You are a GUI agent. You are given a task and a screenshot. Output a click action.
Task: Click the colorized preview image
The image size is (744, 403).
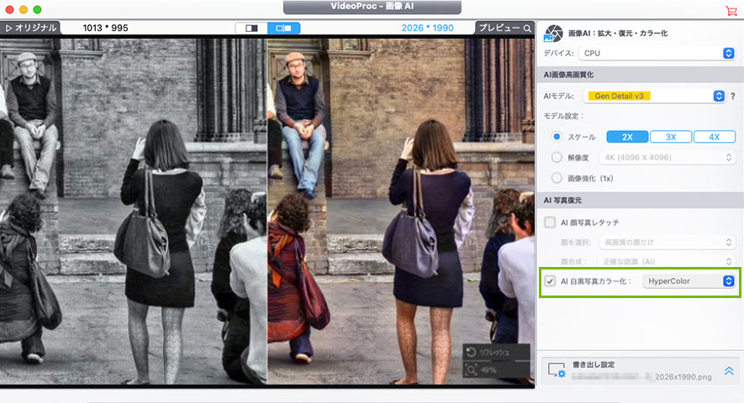(x=401, y=211)
